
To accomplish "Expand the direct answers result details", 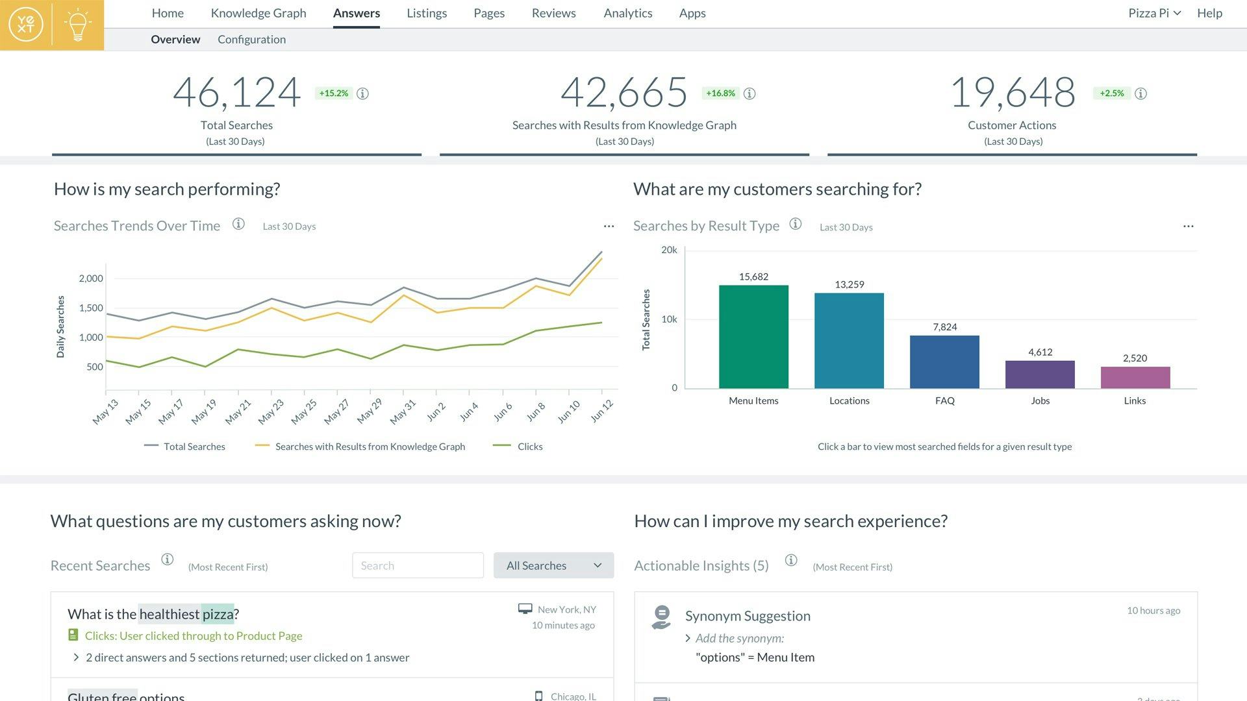I will point(76,658).
